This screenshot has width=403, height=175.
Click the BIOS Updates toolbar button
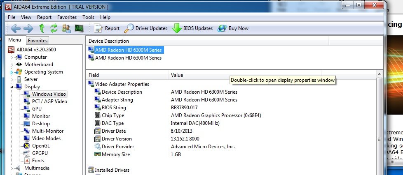(x=192, y=28)
